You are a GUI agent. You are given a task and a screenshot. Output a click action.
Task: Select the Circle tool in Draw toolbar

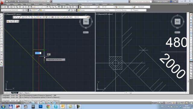(x=2, y=31)
